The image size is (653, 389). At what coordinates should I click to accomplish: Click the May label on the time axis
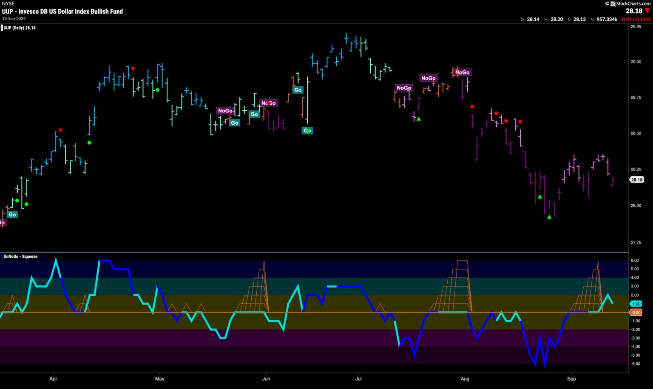[159, 378]
